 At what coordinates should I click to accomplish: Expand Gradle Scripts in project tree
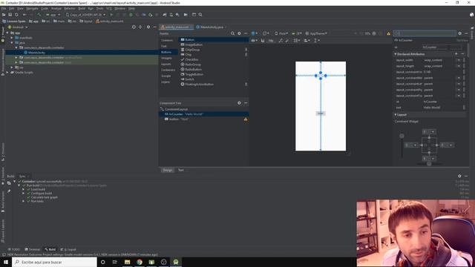pos(7,73)
